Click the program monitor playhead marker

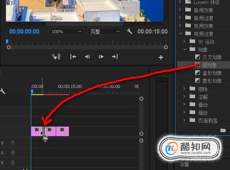click(x=7, y=41)
